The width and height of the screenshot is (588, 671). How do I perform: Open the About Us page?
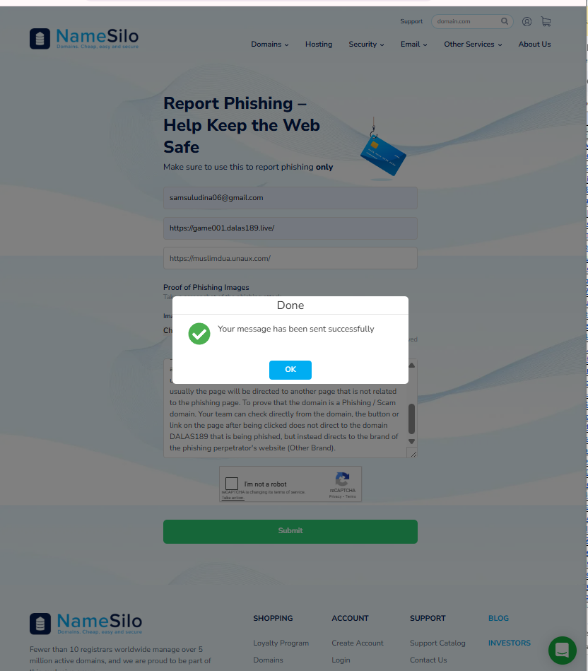coord(534,44)
